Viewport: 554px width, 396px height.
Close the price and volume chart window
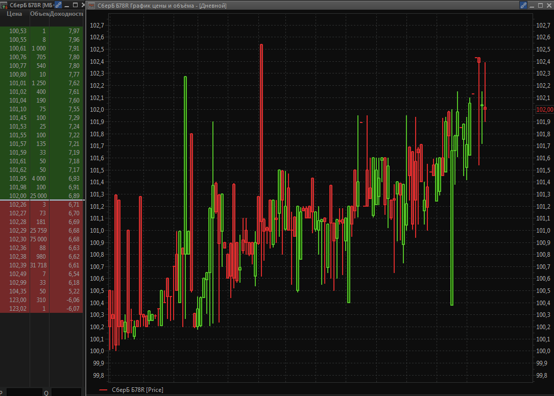click(549, 5)
